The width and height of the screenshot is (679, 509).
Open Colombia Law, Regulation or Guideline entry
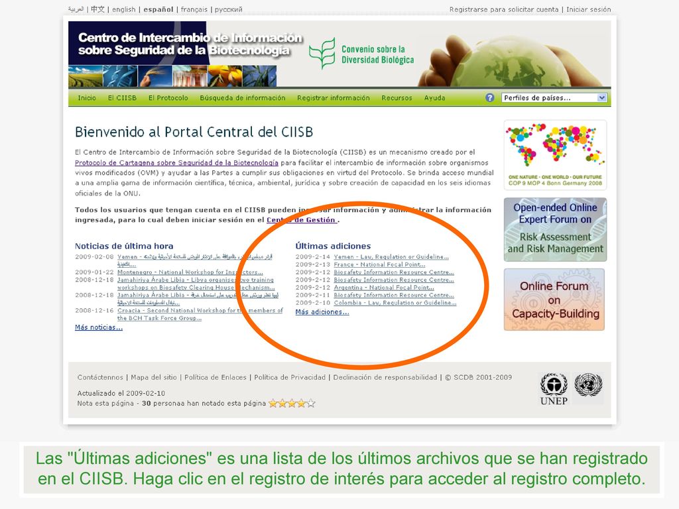(395, 303)
